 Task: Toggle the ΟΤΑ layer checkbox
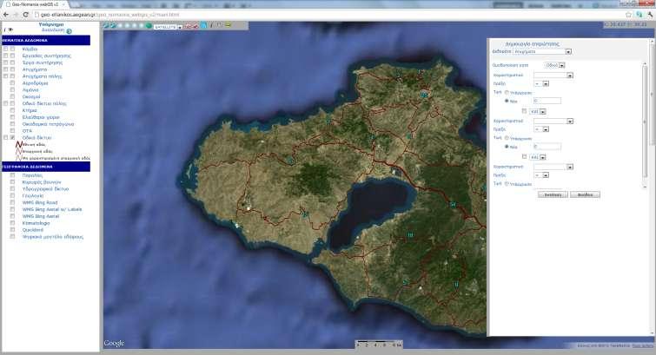[x=12, y=130]
